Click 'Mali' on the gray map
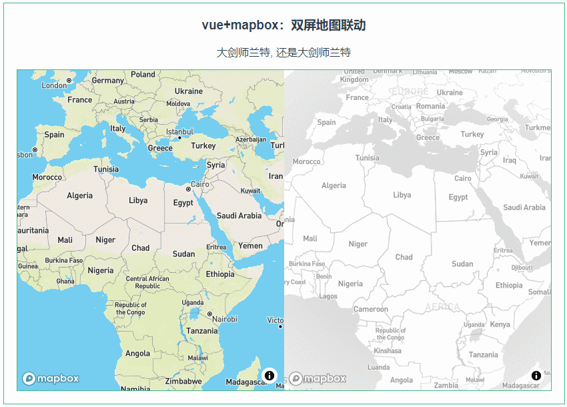Image resolution: width=567 pixels, height=407 pixels. click(310, 239)
